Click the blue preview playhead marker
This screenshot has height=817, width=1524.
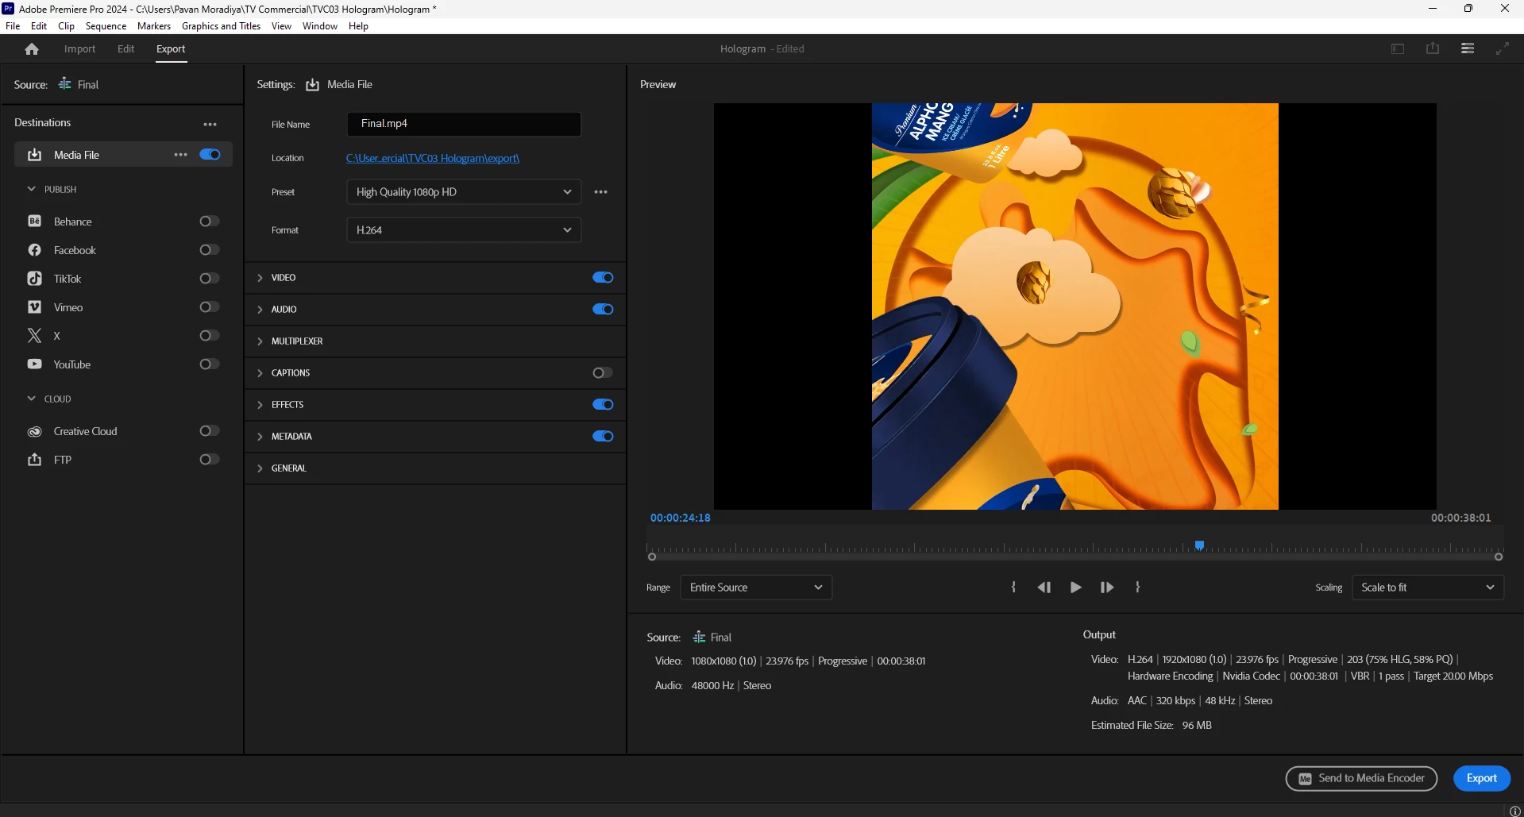tap(1200, 545)
